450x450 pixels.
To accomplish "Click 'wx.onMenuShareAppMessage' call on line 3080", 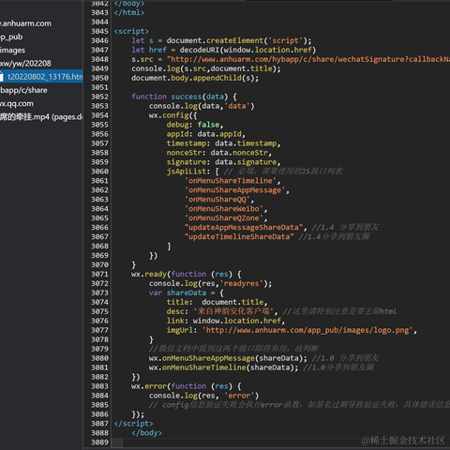I will click(202, 358).
